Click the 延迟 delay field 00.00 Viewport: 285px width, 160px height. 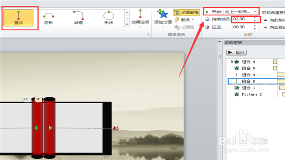pyautogui.click(x=242, y=27)
